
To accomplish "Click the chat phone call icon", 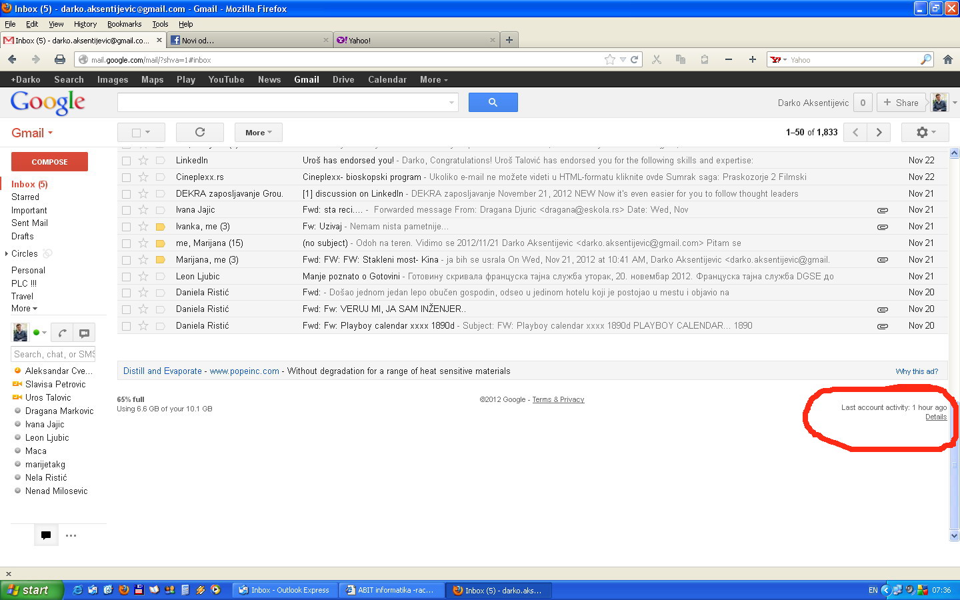I will (x=62, y=333).
